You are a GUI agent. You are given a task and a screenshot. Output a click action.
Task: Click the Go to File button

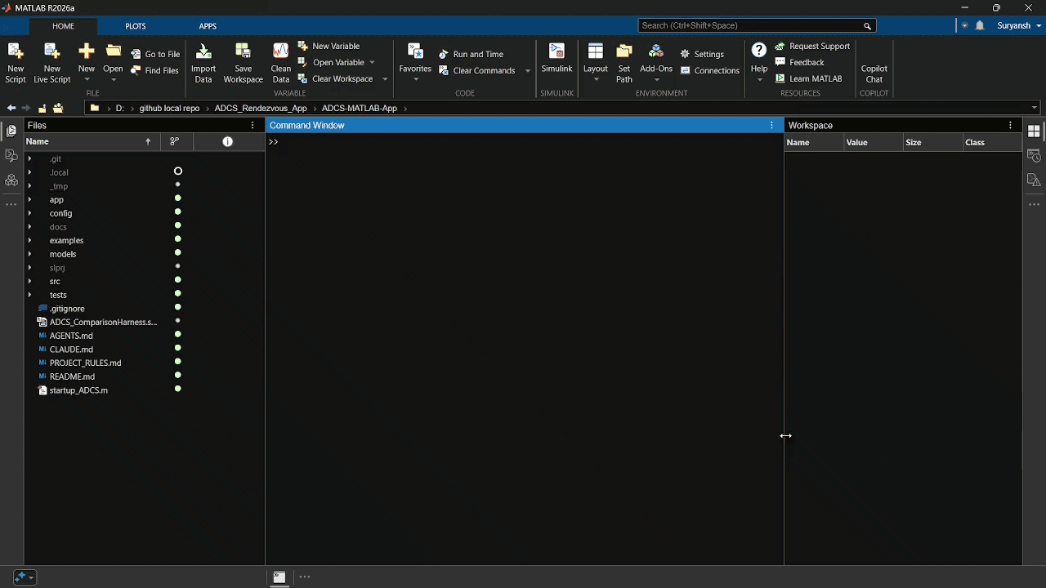pos(155,54)
